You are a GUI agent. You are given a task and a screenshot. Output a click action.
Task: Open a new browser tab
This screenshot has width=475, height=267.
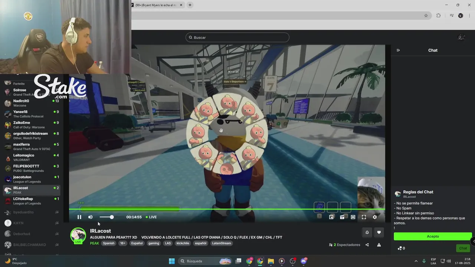(x=190, y=5)
